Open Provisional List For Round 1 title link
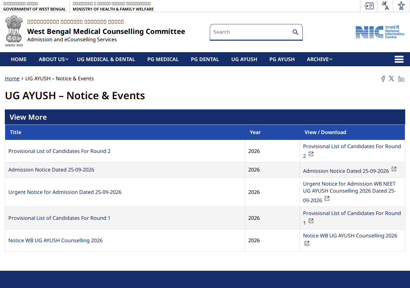The height and width of the screenshot is (288, 410). point(59,218)
